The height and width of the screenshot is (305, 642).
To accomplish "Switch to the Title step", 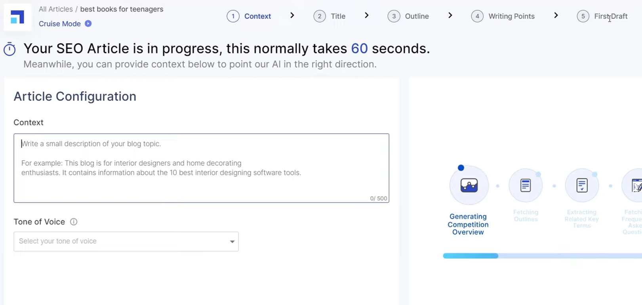I will click(338, 16).
